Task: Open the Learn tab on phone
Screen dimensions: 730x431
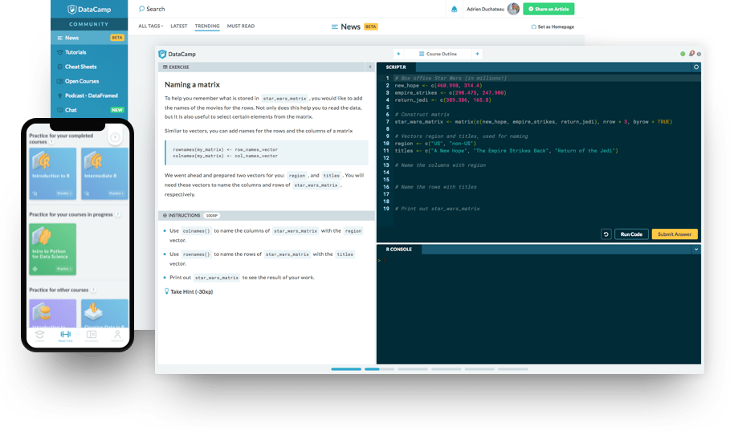Action: pos(39,336)
